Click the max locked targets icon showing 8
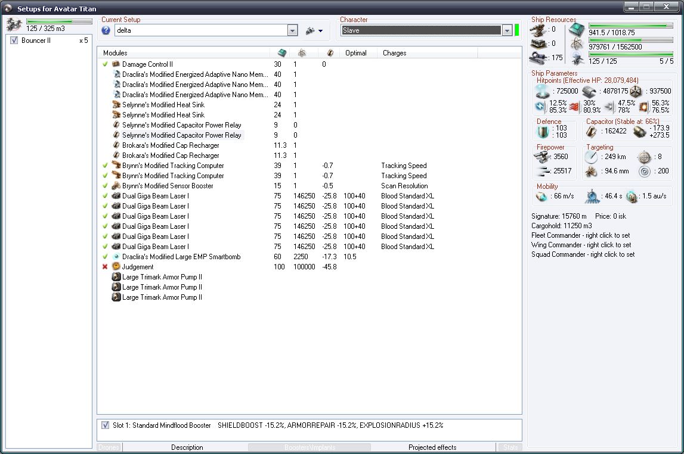The height and width of the screenshot is (454, 684). [644, 157]
